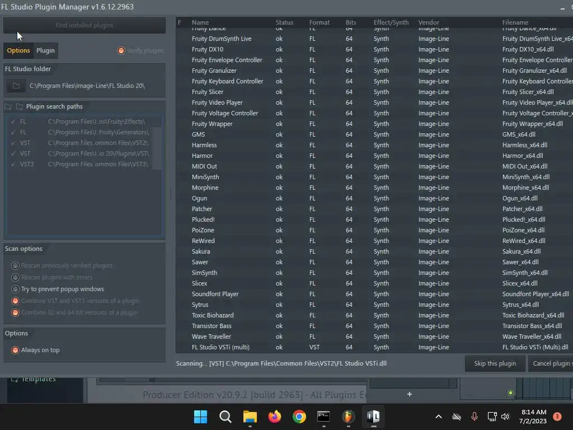573x430 pixels.
Task: Select the Sakura plugin row
Action: tap(374, 251)
